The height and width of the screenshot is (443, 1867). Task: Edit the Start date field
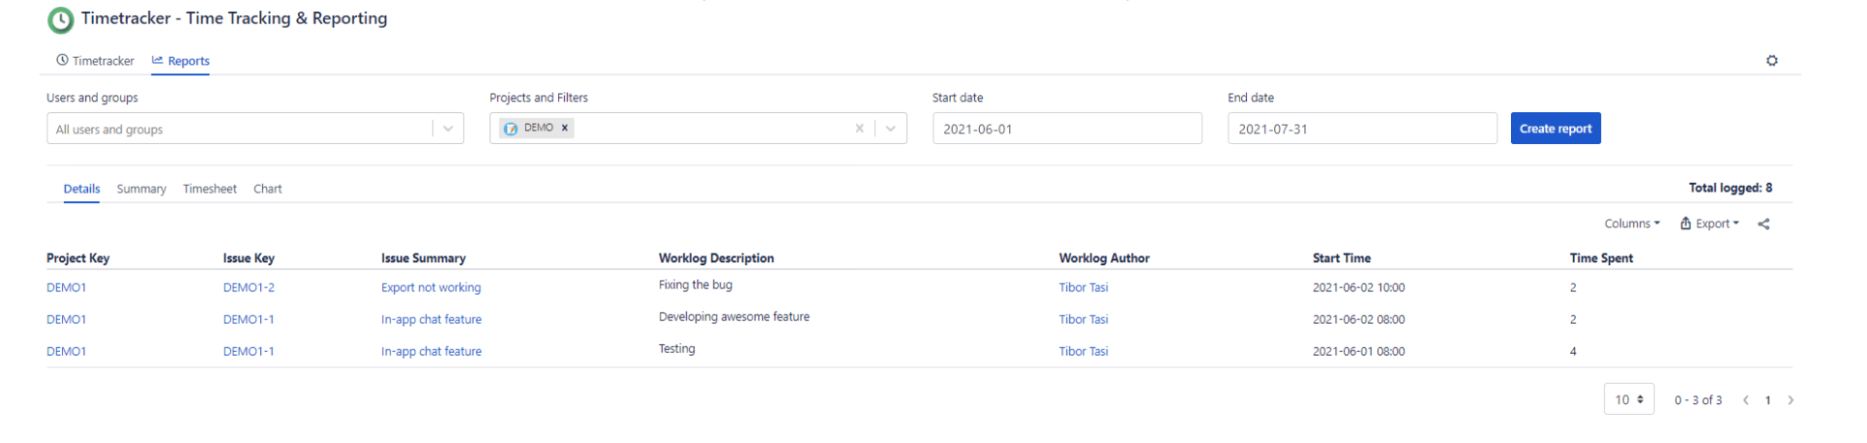(1066, 129)
